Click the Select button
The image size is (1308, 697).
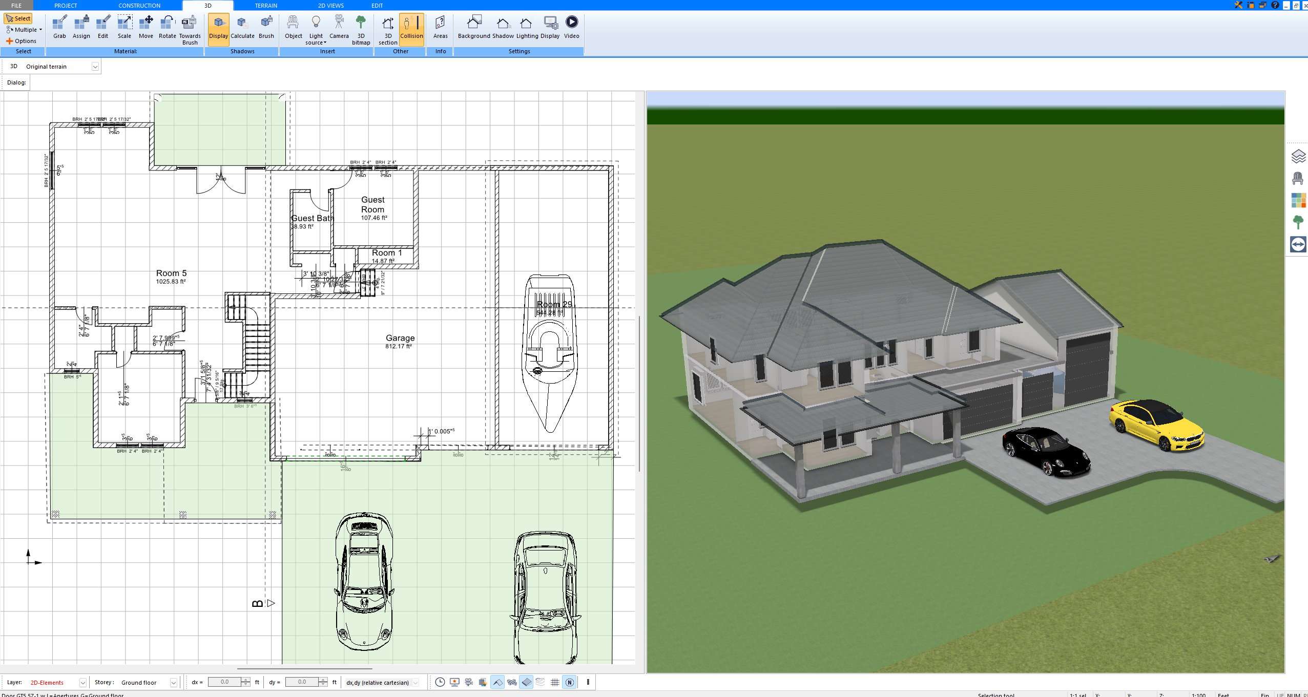tap(18, 18)
